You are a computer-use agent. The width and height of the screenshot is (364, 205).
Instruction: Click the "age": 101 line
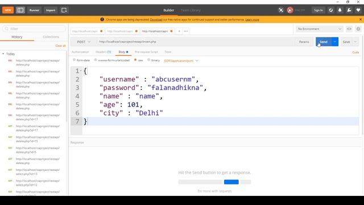[121, 105]
